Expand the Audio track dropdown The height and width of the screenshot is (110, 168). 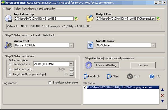click(71, 45)
